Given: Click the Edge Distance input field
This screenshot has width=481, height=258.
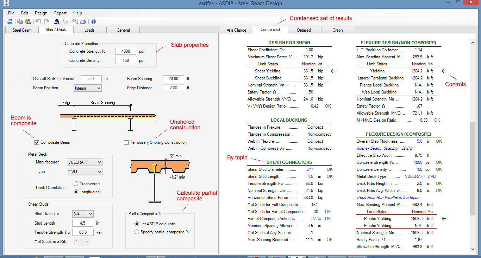Looking at the screenshot, I should (174, 88).
